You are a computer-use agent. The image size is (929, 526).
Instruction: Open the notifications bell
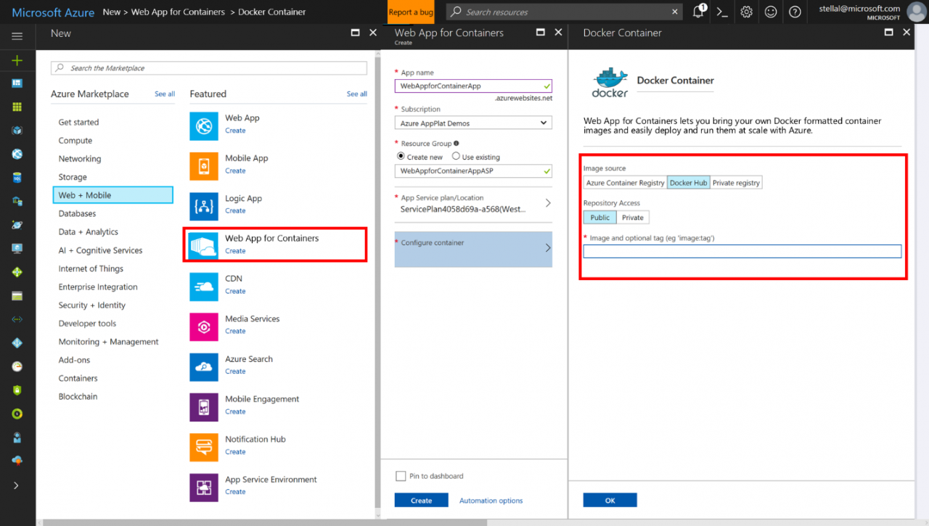697,12
